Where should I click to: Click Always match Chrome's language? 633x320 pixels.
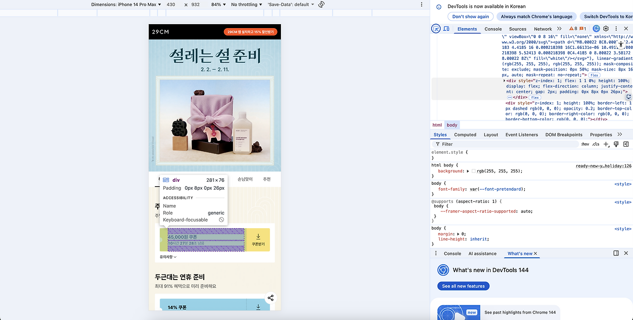coord(536,16)
